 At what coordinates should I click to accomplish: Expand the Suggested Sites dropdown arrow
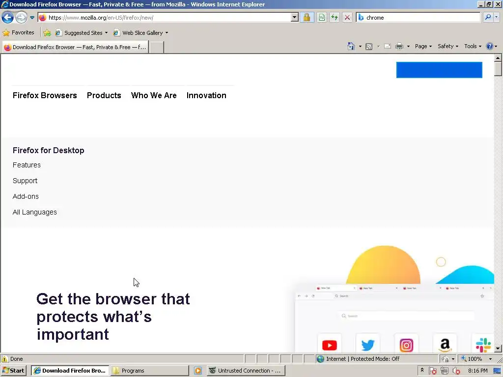[x=106, y=33]
